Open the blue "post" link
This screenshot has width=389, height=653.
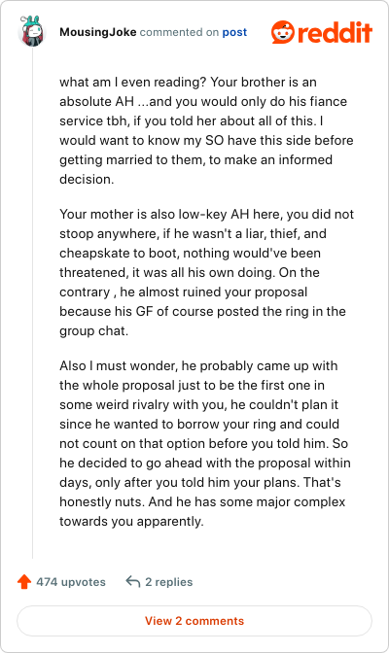coord(234,32)
